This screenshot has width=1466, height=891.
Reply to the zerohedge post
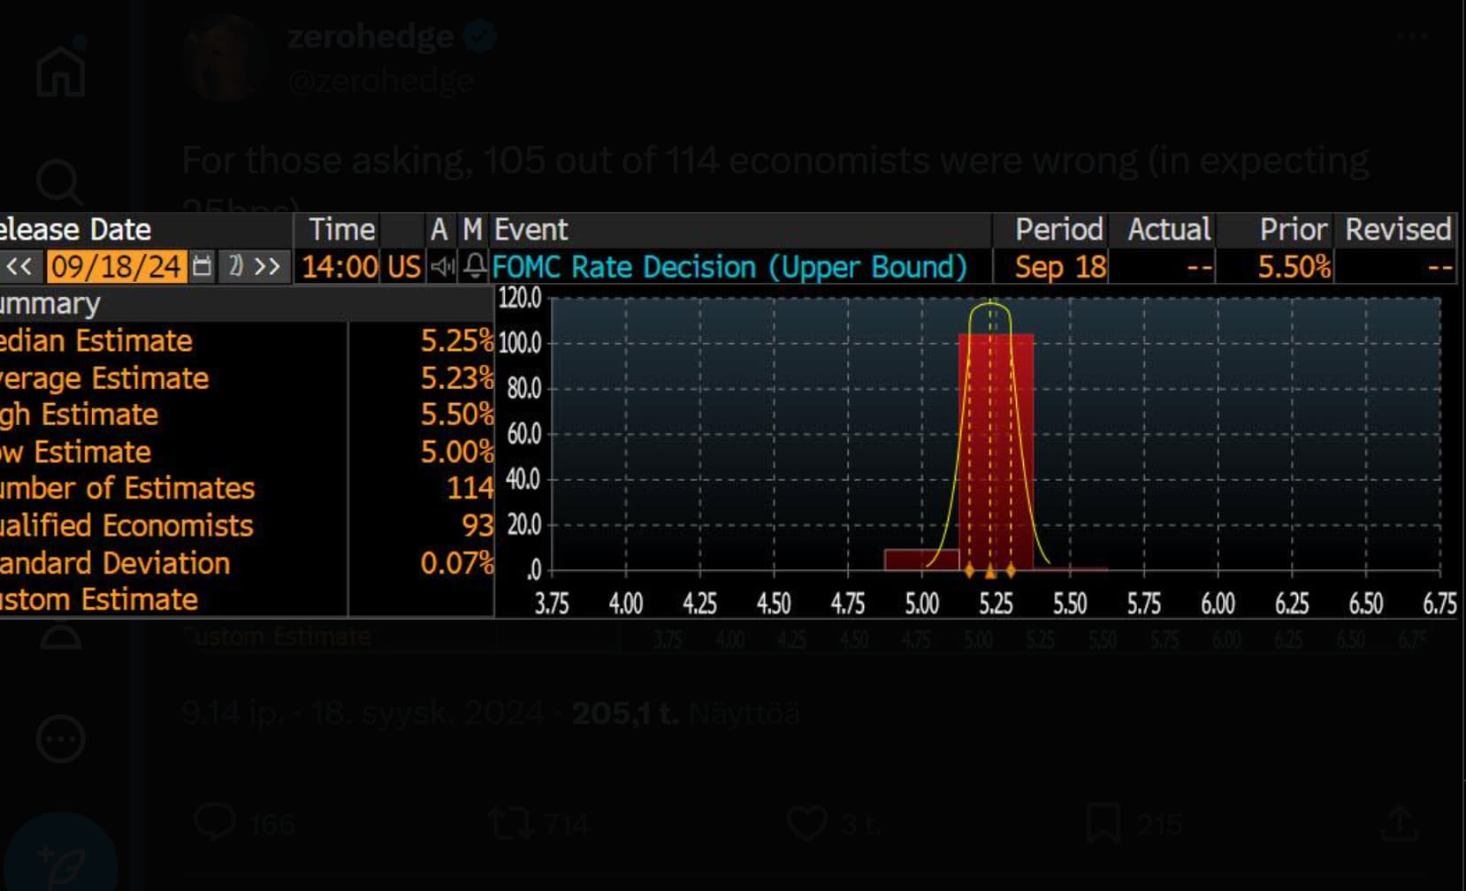click(214, 823)
